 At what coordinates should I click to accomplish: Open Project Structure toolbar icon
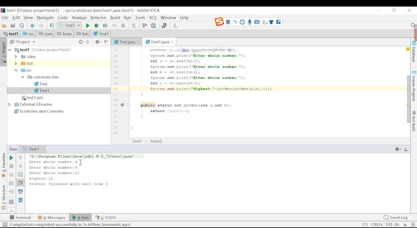tap(153, 26)
